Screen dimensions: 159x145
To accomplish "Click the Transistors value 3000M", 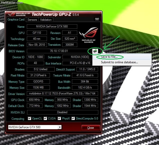I will pos(69,45).
